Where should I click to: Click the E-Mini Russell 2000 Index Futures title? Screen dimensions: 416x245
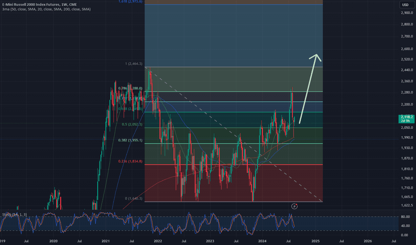click(40, 4)
